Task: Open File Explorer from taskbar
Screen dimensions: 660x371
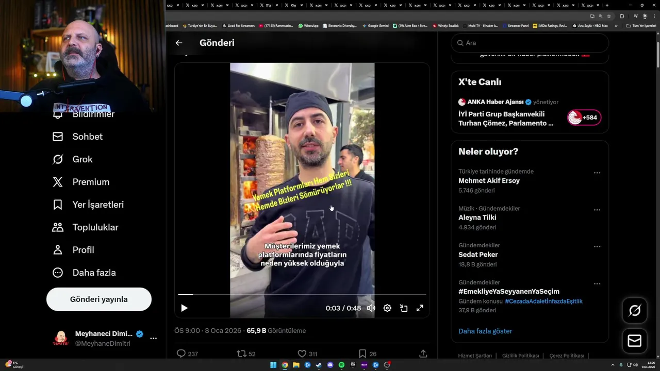Action: pos(296,365)
